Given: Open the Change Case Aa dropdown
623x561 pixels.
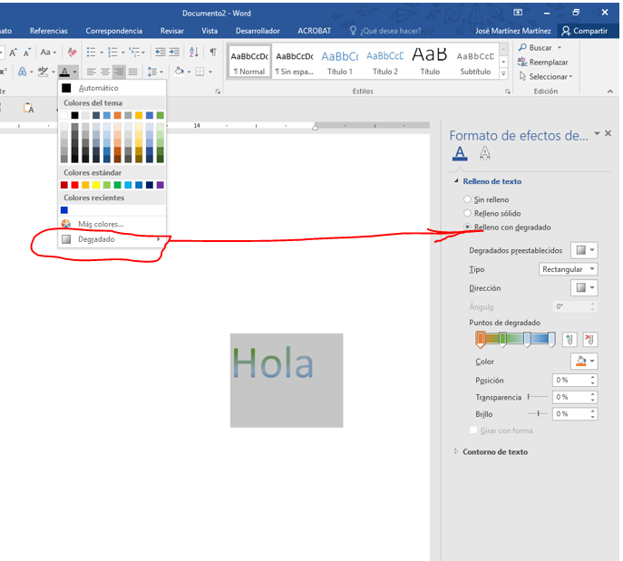Looking at the screenshot, I should pyautogui.click(x=48, y=52).
